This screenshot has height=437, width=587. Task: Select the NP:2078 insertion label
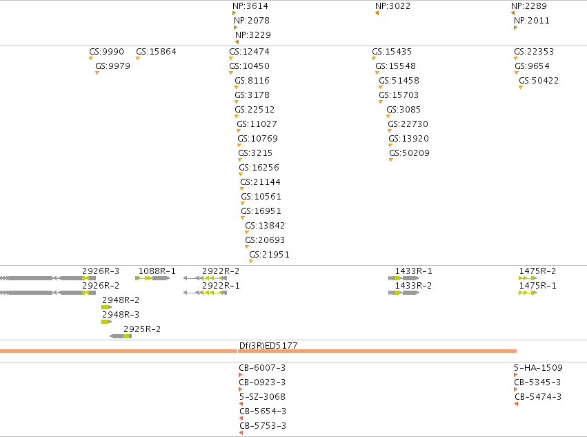tap(252, 21)
